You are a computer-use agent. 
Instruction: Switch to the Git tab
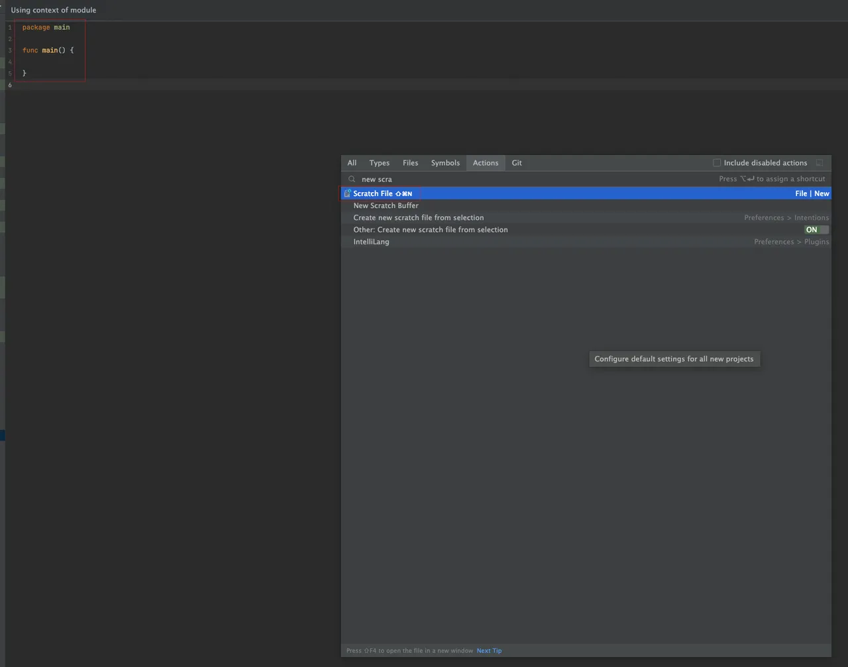point(517,163)
